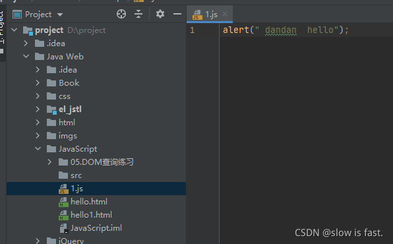393x244 pixels.
Task: Collapse the Java Web folder arrow
Action: pyautogui.click(x=26, y=57)
